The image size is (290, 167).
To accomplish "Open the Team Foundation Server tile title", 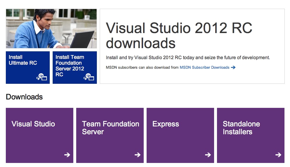I will (x=111, y=128).
